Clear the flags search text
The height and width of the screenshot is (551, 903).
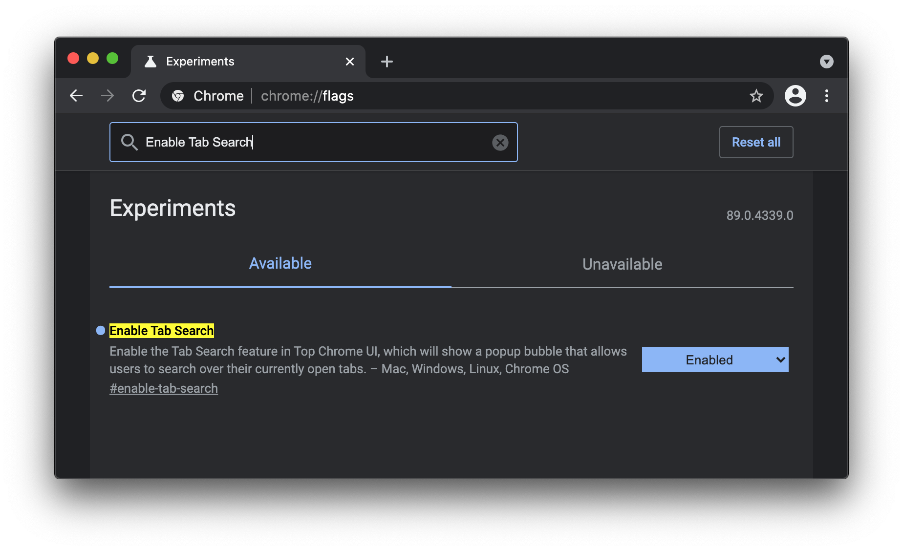(x=500, y=143)
